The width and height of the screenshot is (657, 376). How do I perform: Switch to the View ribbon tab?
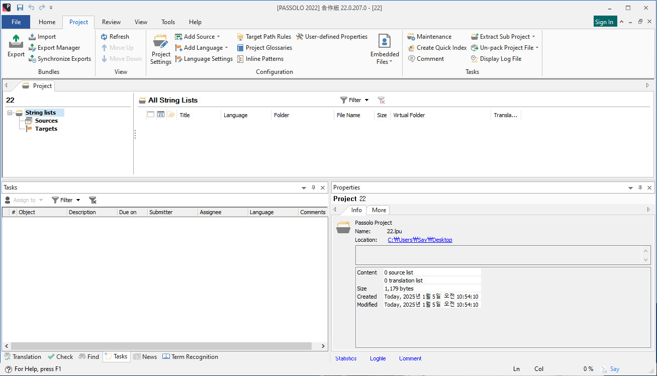pyautogui.click(x=141, y=22)
